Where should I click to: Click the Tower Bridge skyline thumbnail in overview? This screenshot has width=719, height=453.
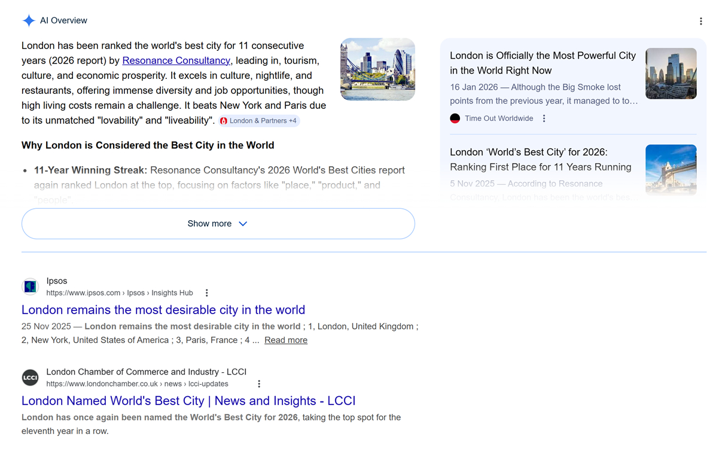[377, 69]
